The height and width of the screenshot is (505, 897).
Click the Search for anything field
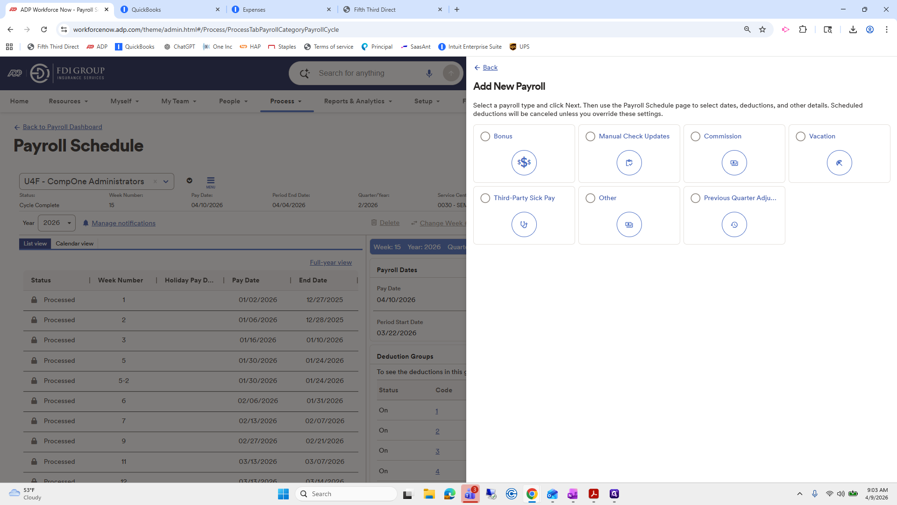[x=369, y=73]
